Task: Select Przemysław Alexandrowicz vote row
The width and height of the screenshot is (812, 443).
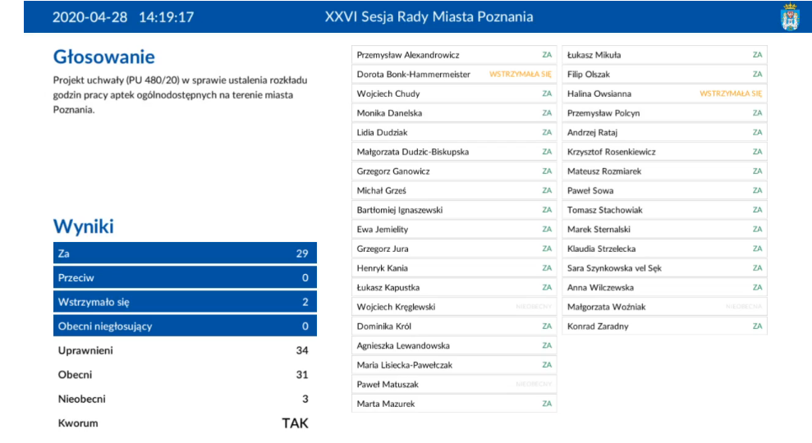Action: (x=454, y=55)
